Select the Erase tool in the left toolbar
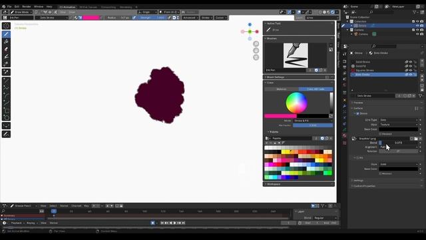 6,49
